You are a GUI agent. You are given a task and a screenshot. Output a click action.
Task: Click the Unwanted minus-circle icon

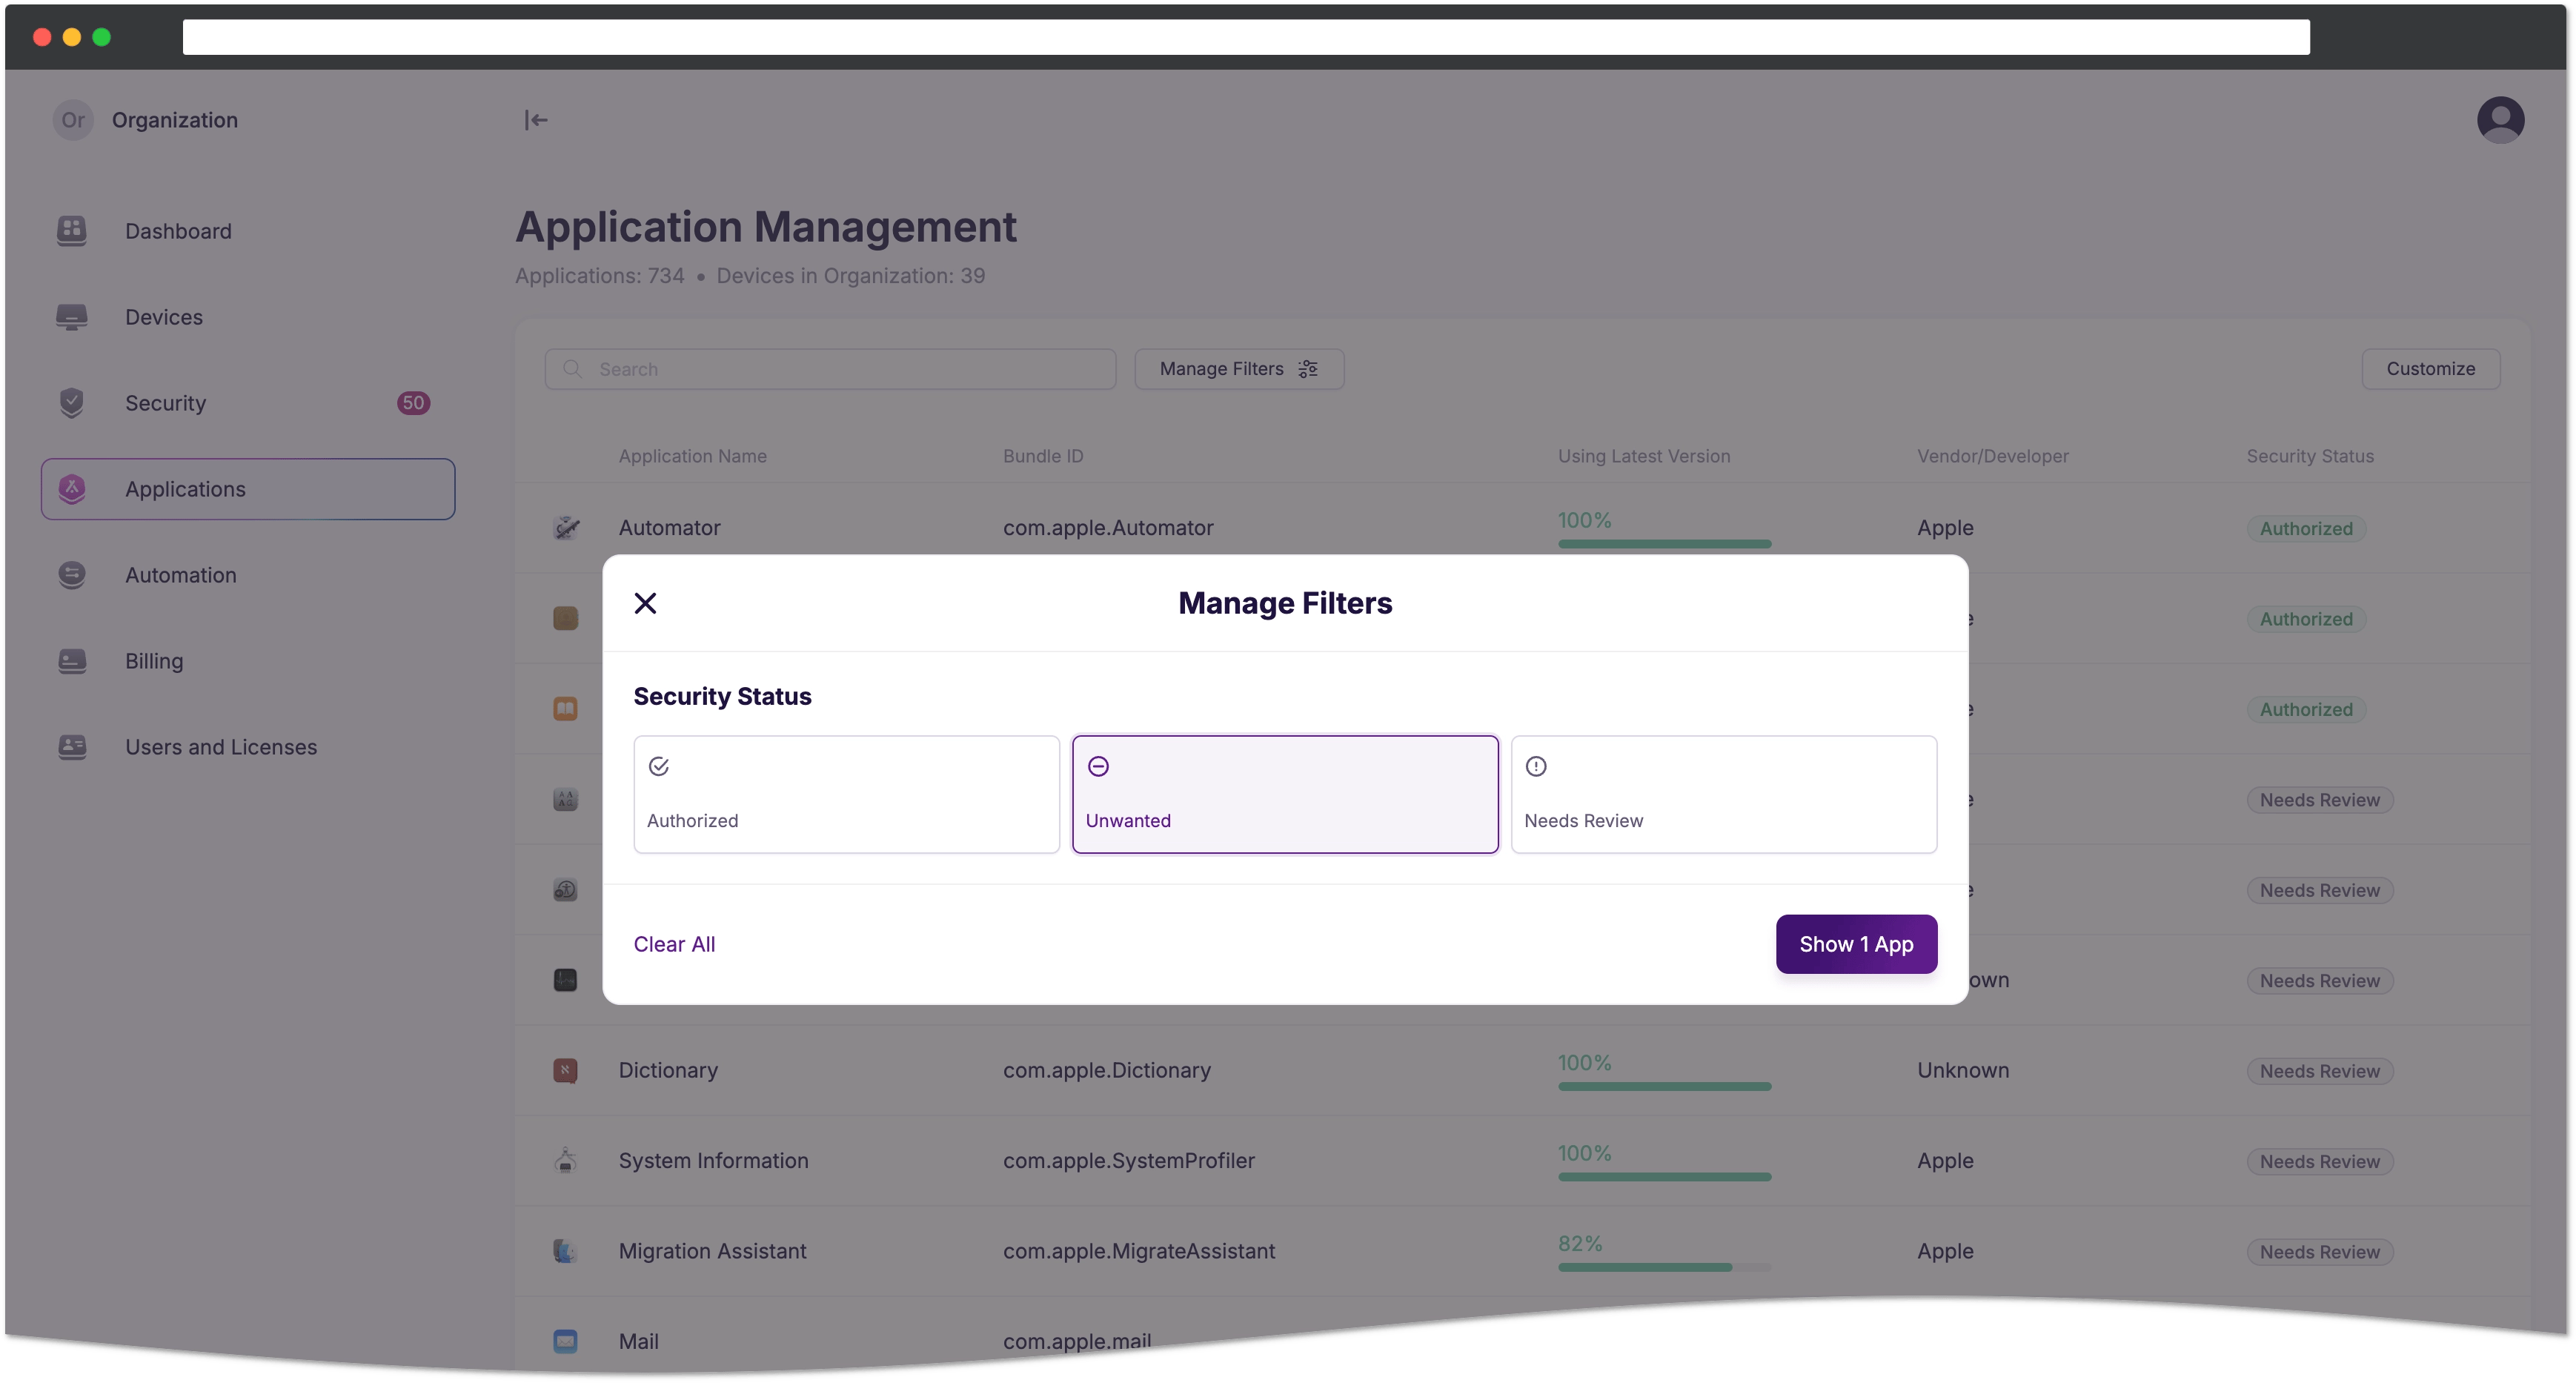[1098, 767]
